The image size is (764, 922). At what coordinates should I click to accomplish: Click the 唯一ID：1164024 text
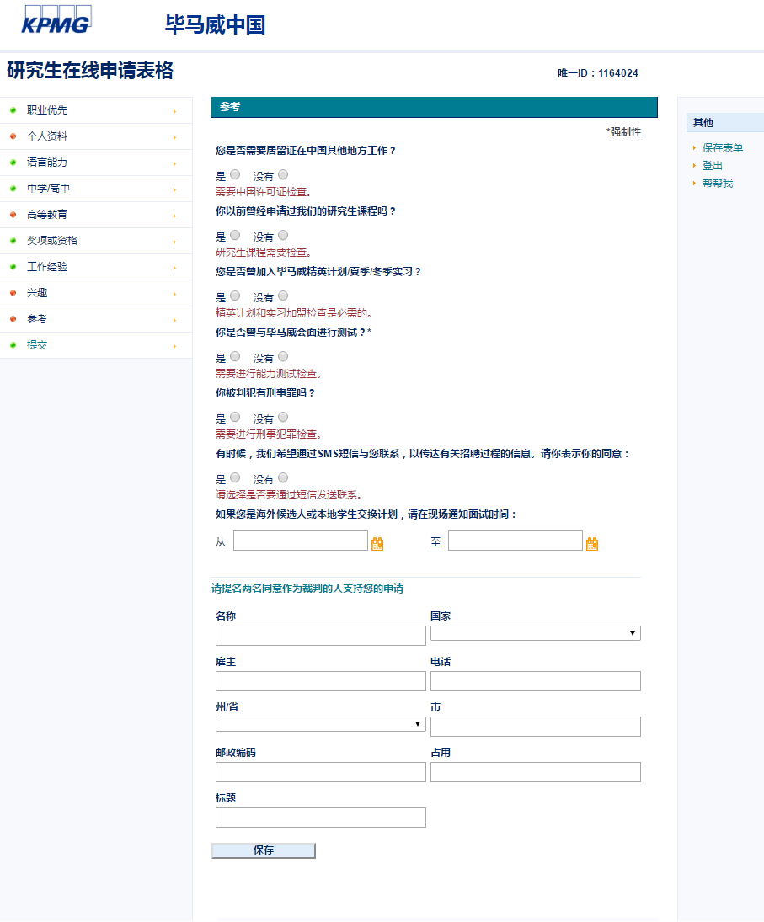click(x=597, y=73)
